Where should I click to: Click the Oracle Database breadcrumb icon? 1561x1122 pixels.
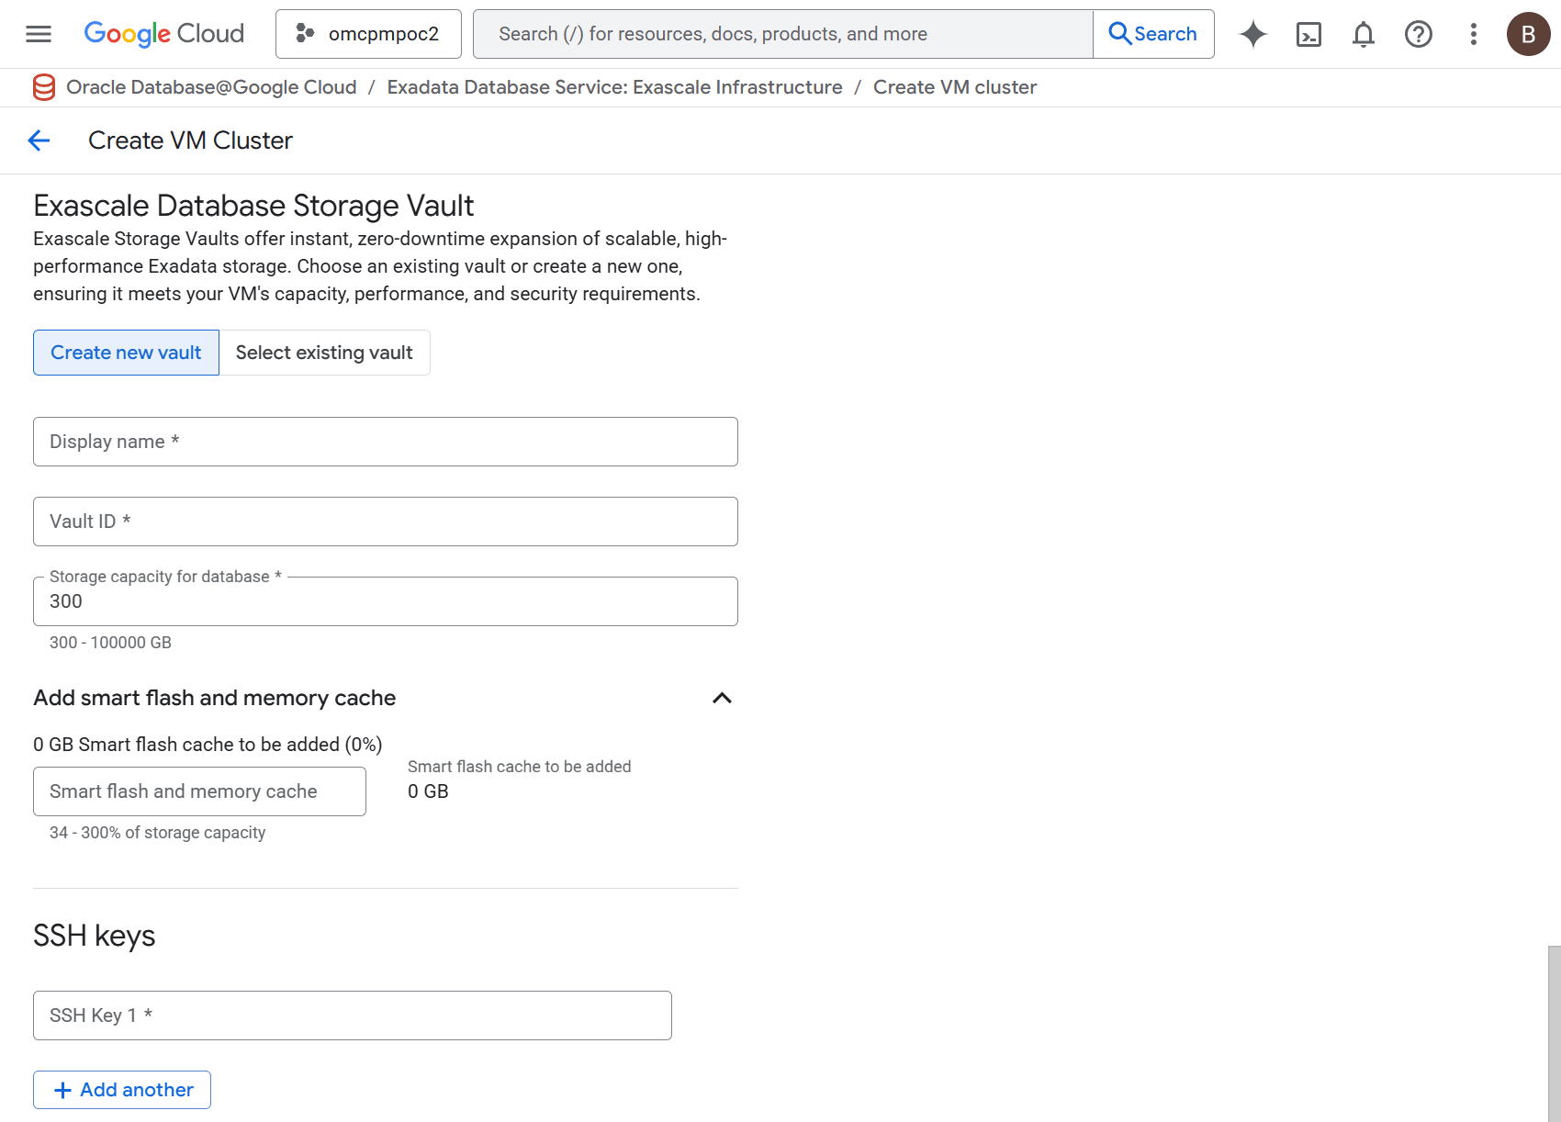tap(43, 87)
